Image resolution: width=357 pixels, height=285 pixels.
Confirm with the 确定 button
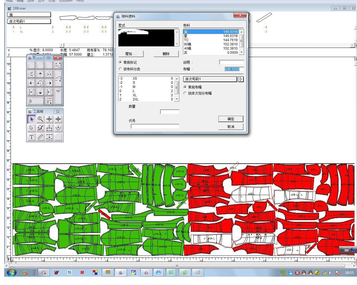click(231, 119)
